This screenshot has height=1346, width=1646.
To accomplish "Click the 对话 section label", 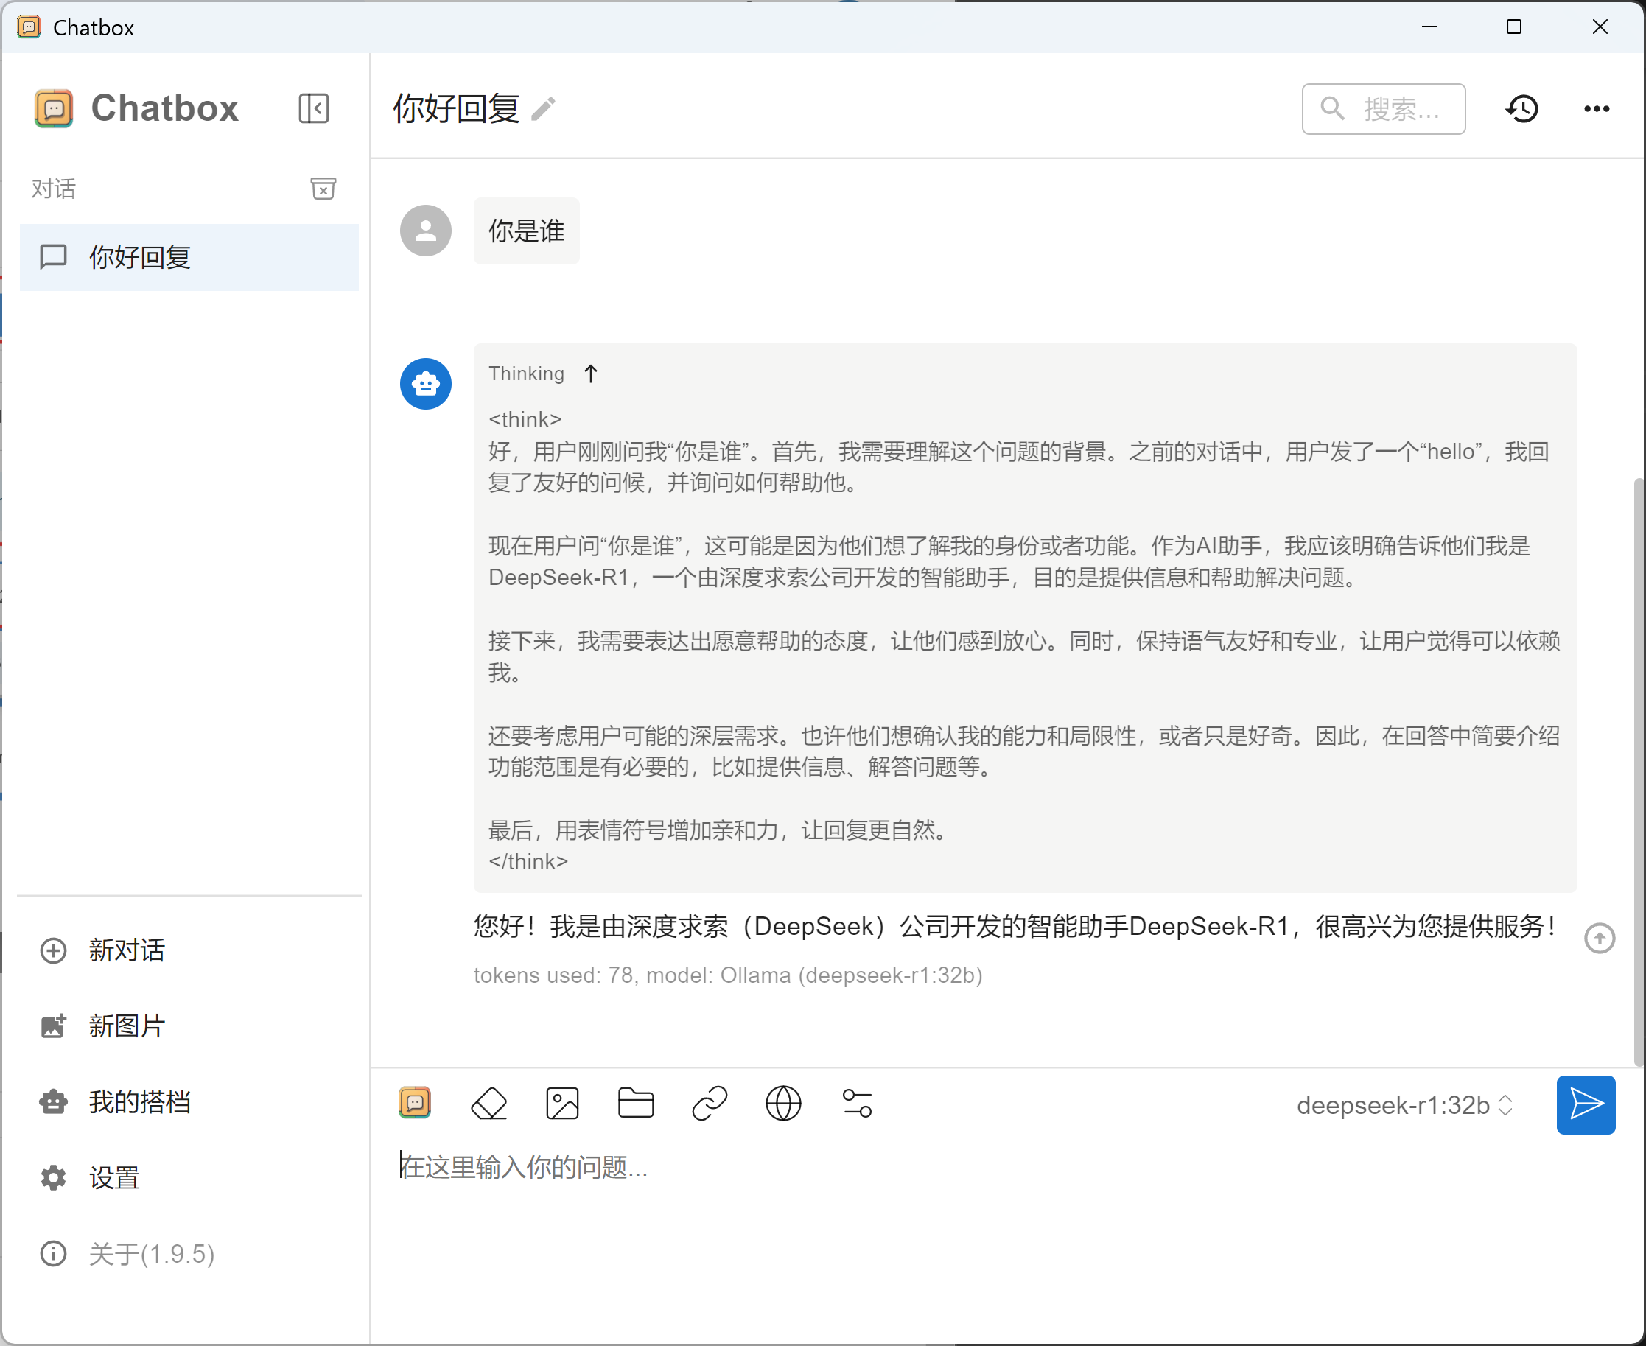I will (x=54, y=189).
